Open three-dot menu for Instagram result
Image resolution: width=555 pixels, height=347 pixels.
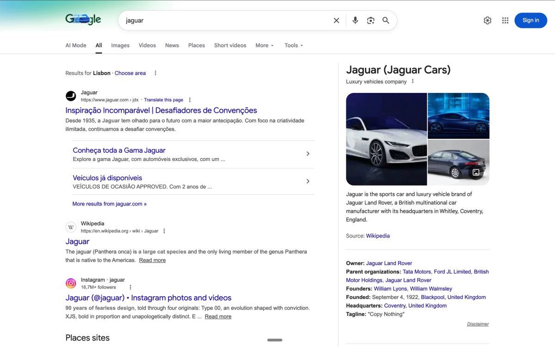(x=130, y=287)
